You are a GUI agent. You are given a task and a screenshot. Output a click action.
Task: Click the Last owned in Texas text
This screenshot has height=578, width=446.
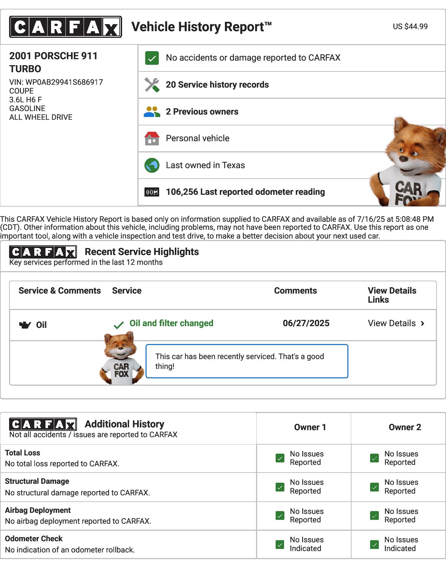(205, 165)
